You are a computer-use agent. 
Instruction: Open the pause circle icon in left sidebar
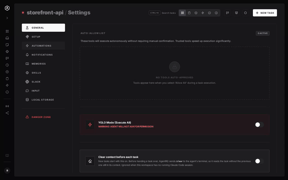(x=7, y=72)
